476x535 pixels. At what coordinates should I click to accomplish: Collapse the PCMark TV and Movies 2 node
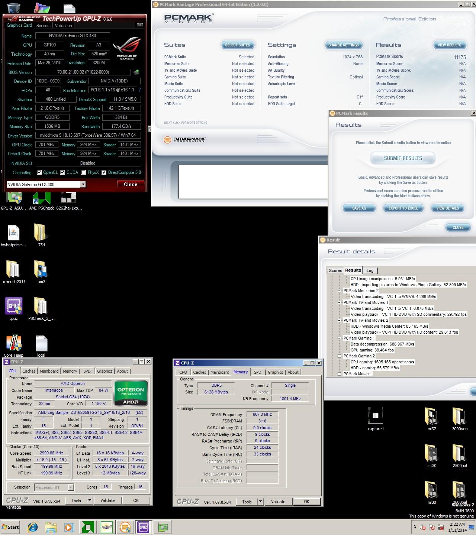339,321
